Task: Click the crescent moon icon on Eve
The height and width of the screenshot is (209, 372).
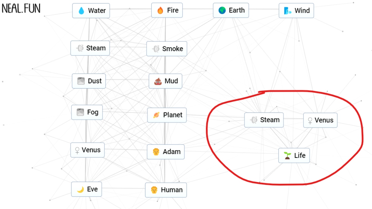Action: (80, 189)
